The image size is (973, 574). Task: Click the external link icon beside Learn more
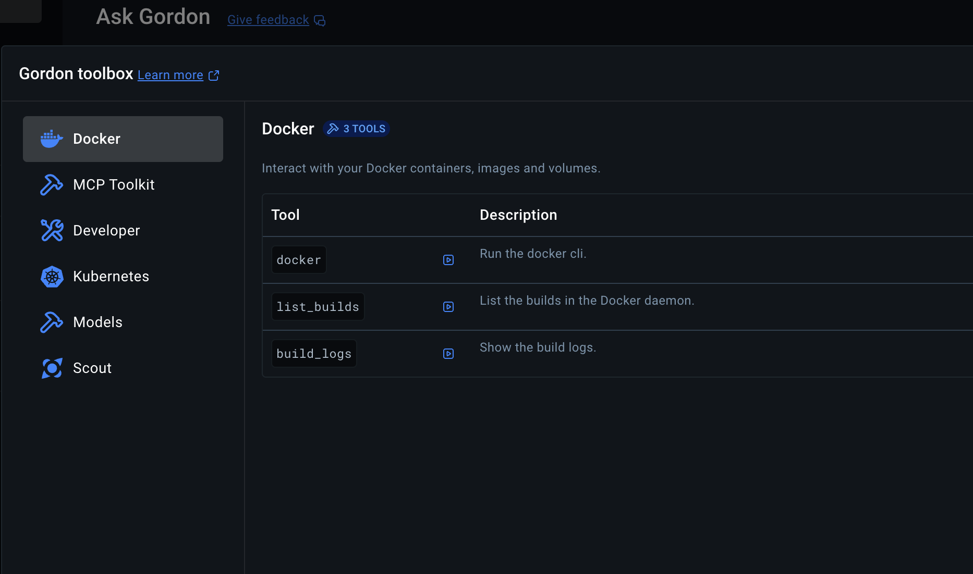point(214,76)
